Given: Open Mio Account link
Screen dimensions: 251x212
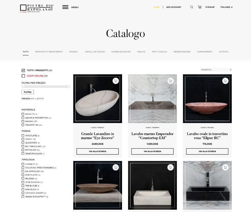Looking at the screenshot, I should (x=174, y=7).
